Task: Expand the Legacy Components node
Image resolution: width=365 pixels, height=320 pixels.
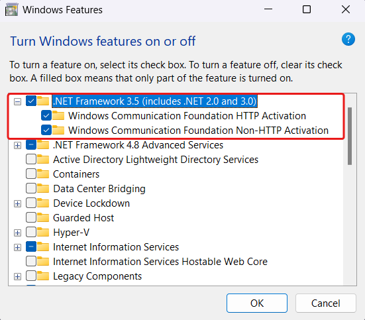Action: [17, 277]
